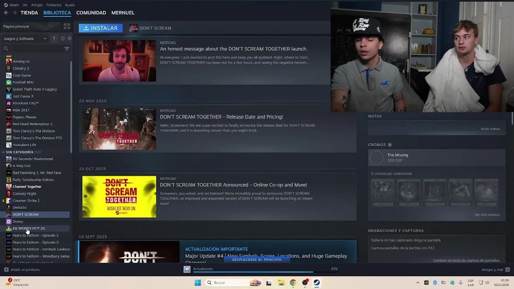This screenshot has width=514, height=289.
Task: Click the Steam taskbar icon
Action: coord(317,283)
